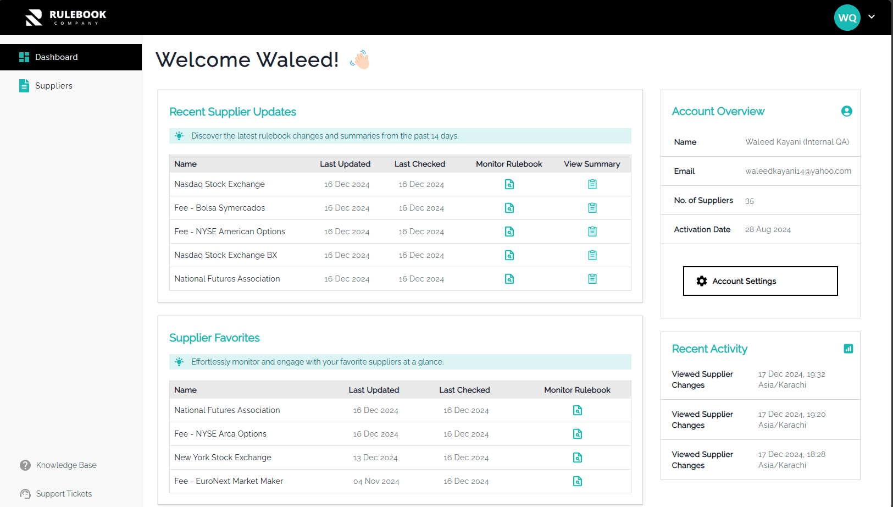Viewport: 893px width, 507px height.
Task: Open Support Tickets
Action: 63,493
